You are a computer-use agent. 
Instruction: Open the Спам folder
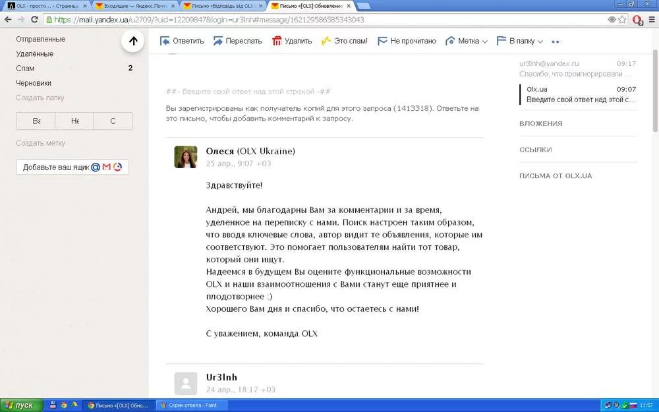25,68
